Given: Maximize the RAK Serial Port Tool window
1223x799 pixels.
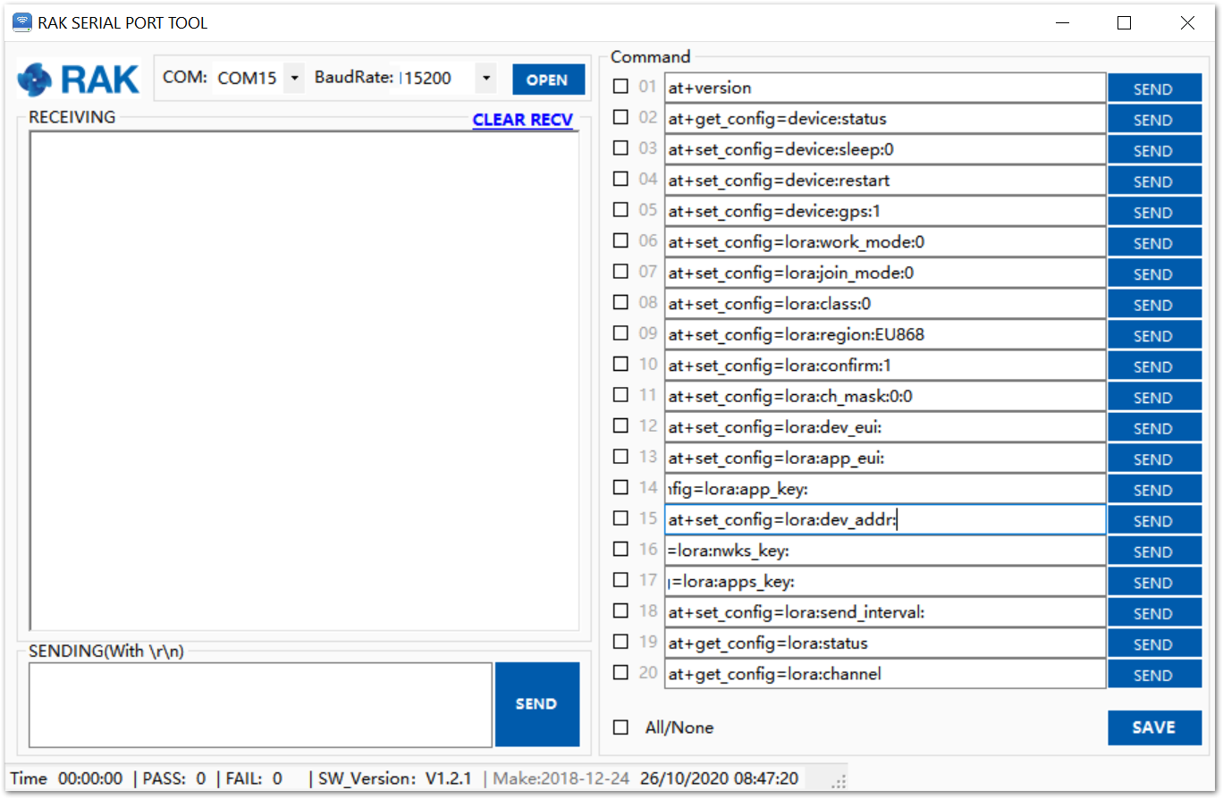Looking at the screenshot, I should 1124,23.
